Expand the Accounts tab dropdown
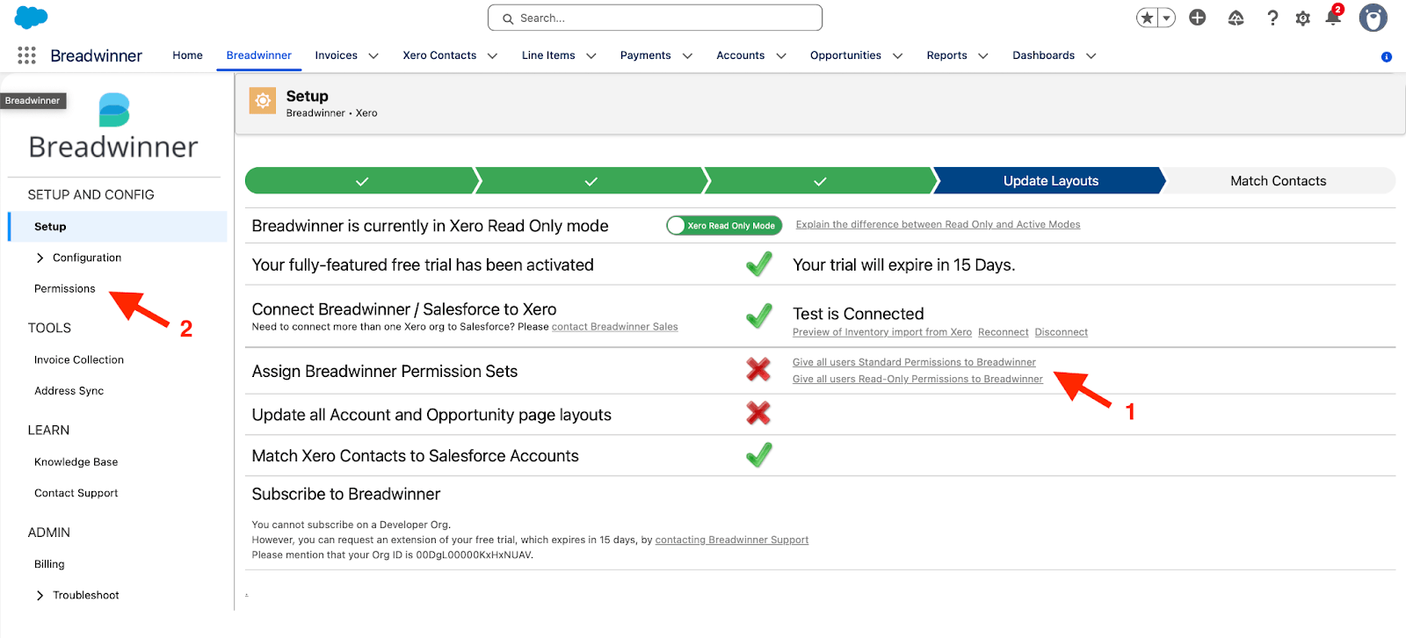The height and width of the screenshot is (638, 1406). [x=781, y=55]
